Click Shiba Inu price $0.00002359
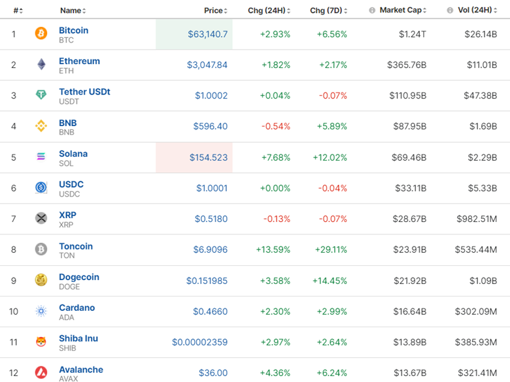The width and height of the screenshot is (510, 382). (x=199, y=342)
